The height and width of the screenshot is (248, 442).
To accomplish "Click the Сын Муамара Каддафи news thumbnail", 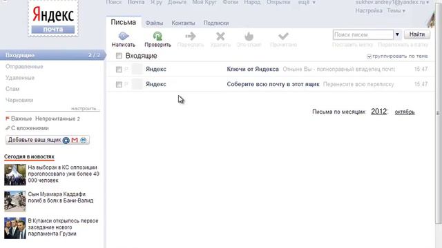I will [x=15, y=201].
